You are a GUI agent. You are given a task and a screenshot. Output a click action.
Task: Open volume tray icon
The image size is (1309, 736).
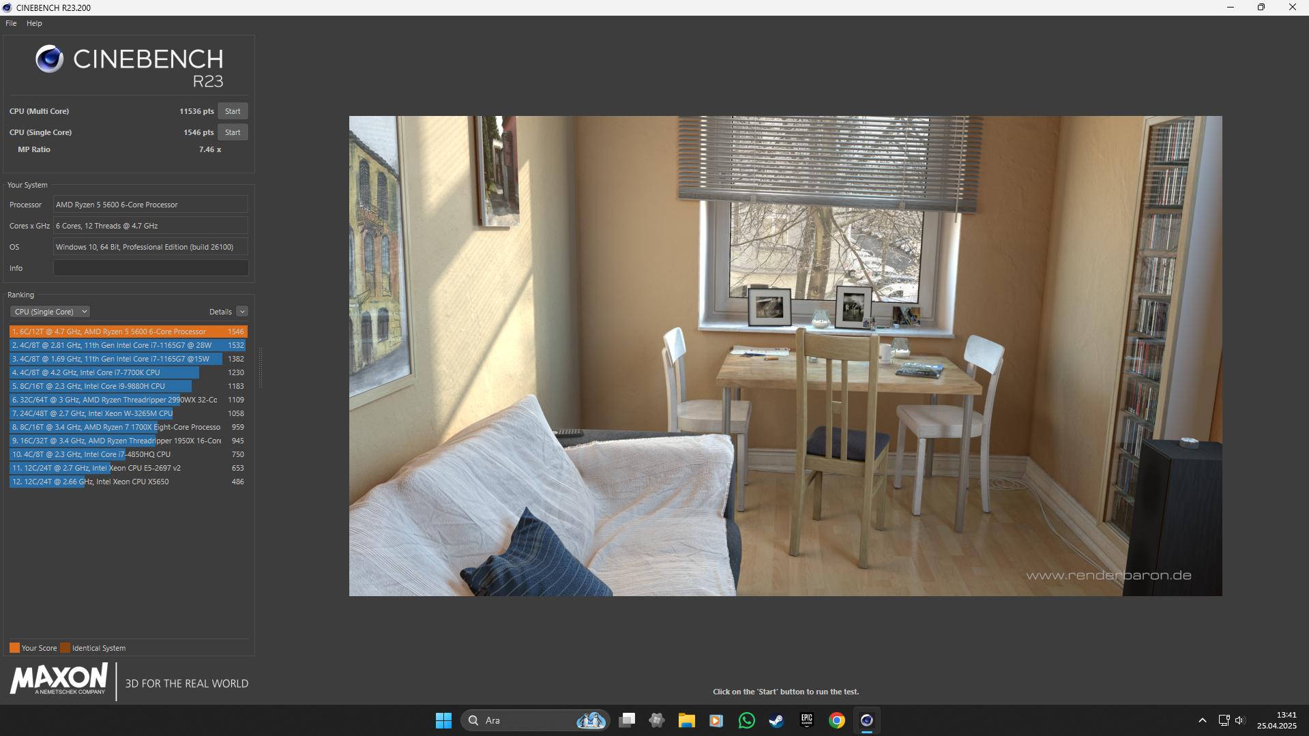pos(1239,720)
